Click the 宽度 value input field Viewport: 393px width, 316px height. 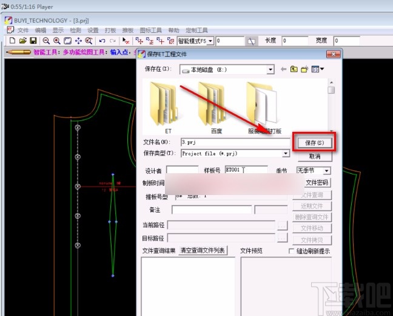pyautogui.click(x=347, y=41)
